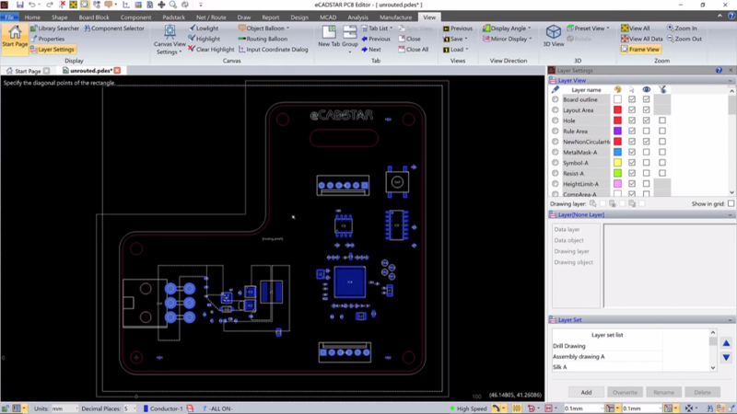This screenshot has height=414, width=737.
Task: Select Resist-A as active layer radio
Action: [x=556, y=173]
